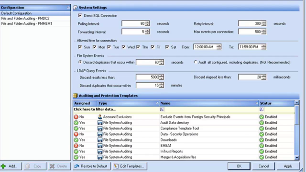Viewport: 306px width, 172px height.
Task: Sort templates by the Assigned column
Action: point(85,103)
